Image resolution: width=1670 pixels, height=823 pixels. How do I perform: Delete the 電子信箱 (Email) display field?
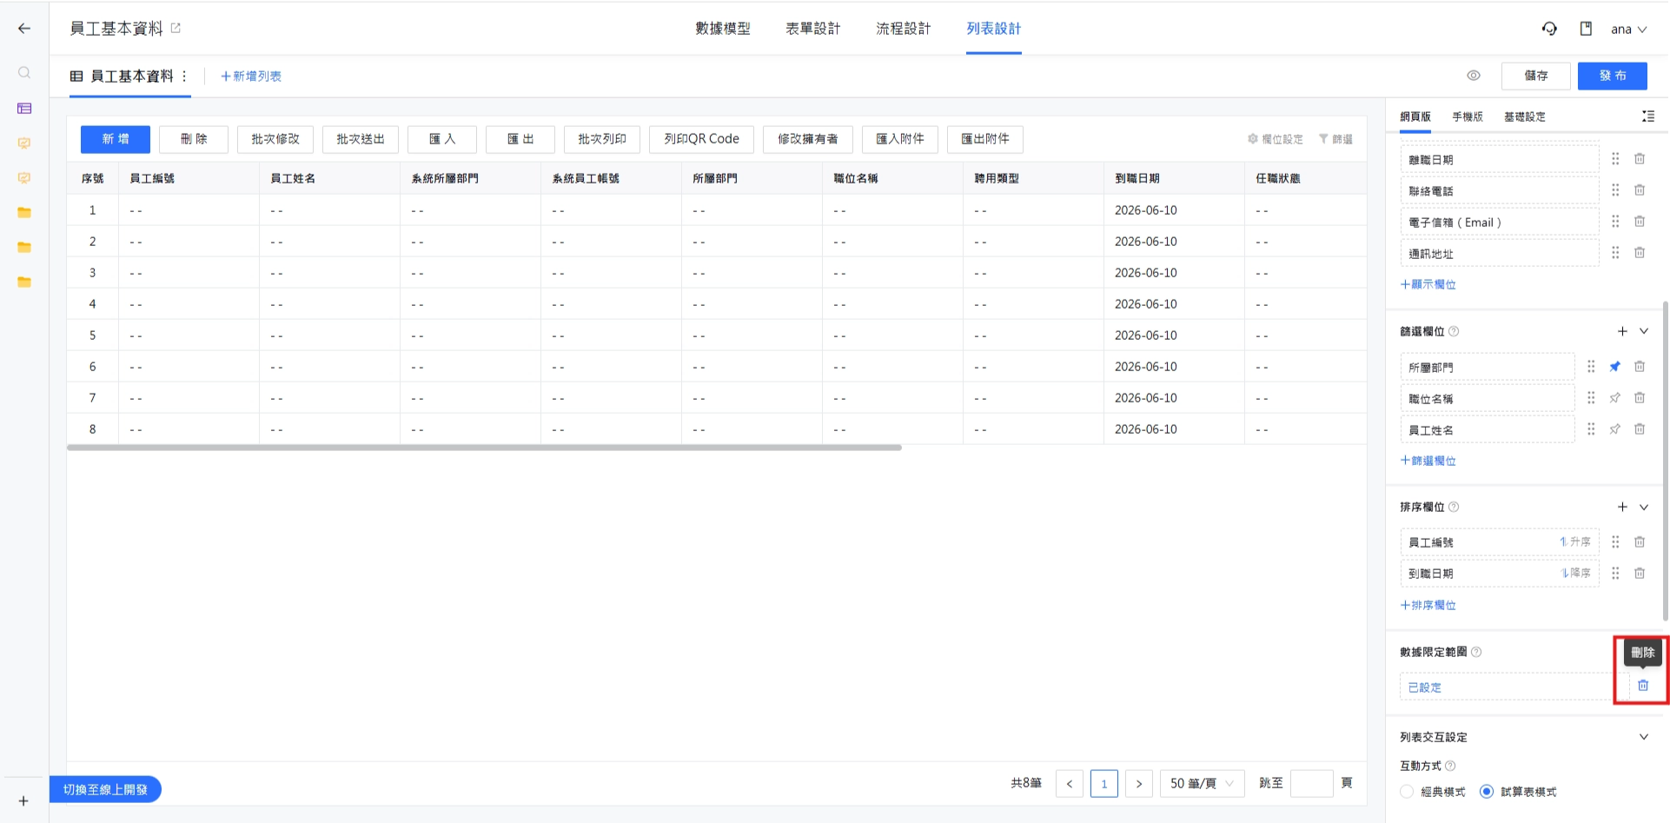tap(1640, 222)
